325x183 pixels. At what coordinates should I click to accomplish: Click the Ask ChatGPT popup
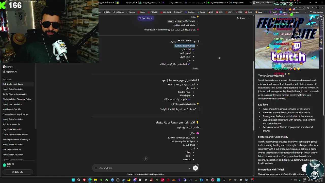coord(185,41)
